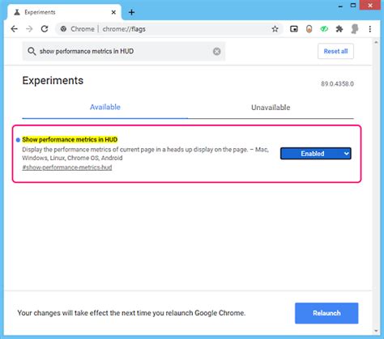The height and width of the screenshot is (339, 384).
Task: Click the green eye extension icon
Action: coord(324,28)
